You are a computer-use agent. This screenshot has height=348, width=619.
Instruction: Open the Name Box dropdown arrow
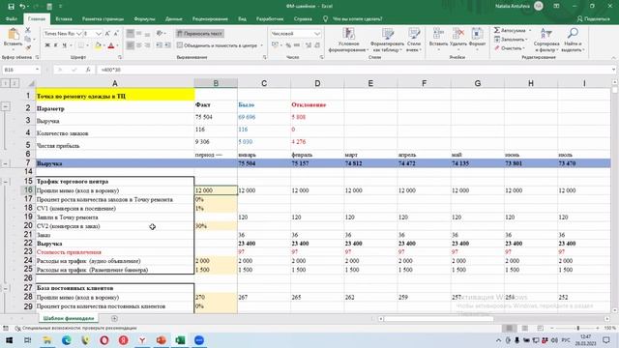tap(37, 70)
